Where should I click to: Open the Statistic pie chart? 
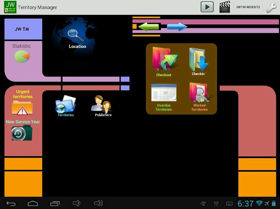pyautogui.click(x=22, y=56)
